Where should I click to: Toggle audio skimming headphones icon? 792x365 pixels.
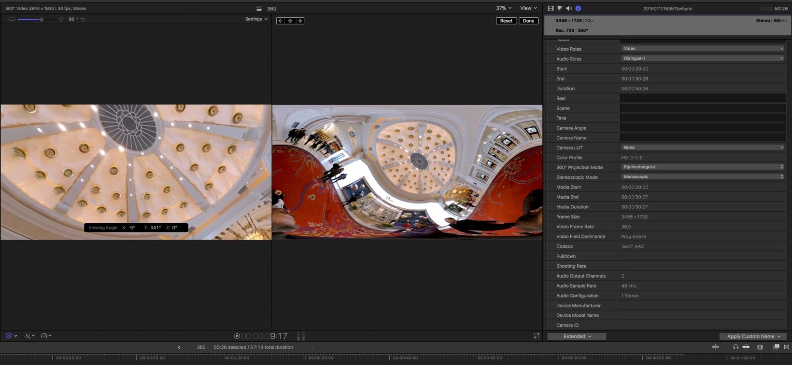(x=735, y=347)
